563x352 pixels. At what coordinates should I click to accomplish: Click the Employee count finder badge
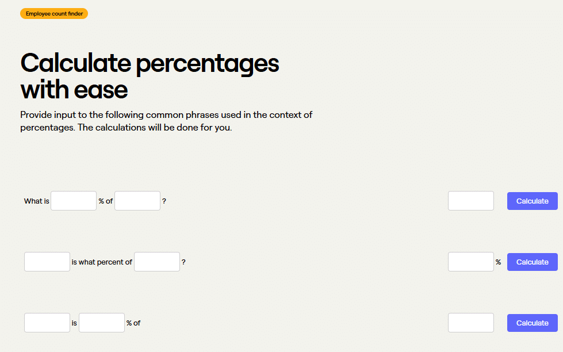click(x=54, y=14)
